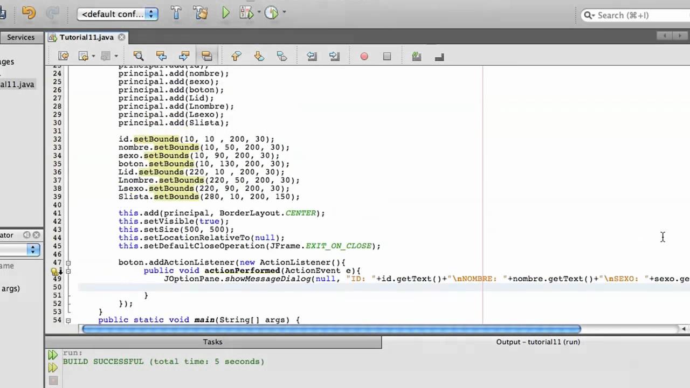Click the Uncomment lines icon
Screen dimensions: 690x388
(x=439, y=56)
